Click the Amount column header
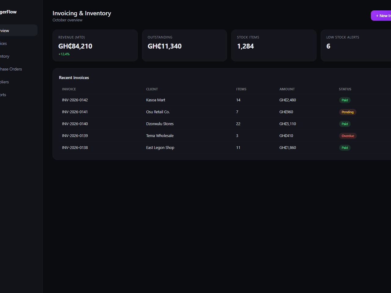Screen dimensions: 391x293 coord(287,89)
